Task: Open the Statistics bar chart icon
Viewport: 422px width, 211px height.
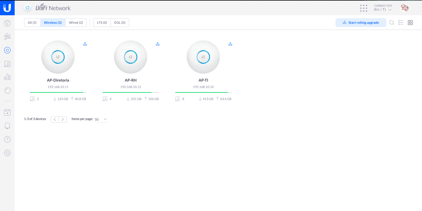Action: tap(7, 77)
